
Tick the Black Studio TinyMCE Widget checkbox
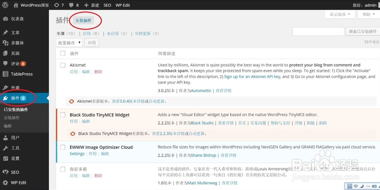(x=63, y=115)
